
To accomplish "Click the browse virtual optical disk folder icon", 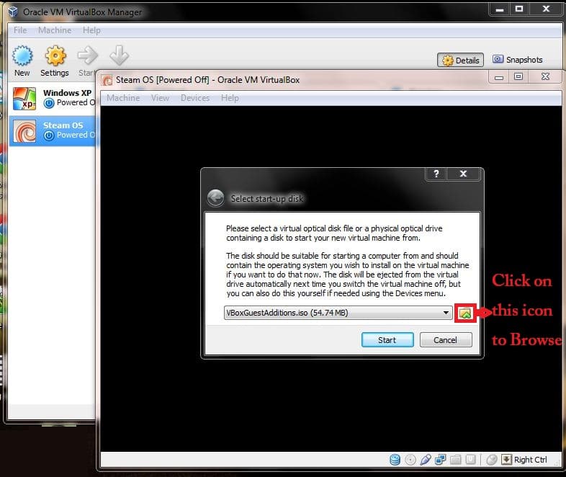I will 465,313.
